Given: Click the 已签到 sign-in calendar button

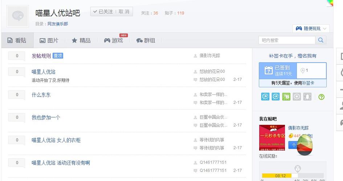Looking at the screenshot, I should 278,71.
